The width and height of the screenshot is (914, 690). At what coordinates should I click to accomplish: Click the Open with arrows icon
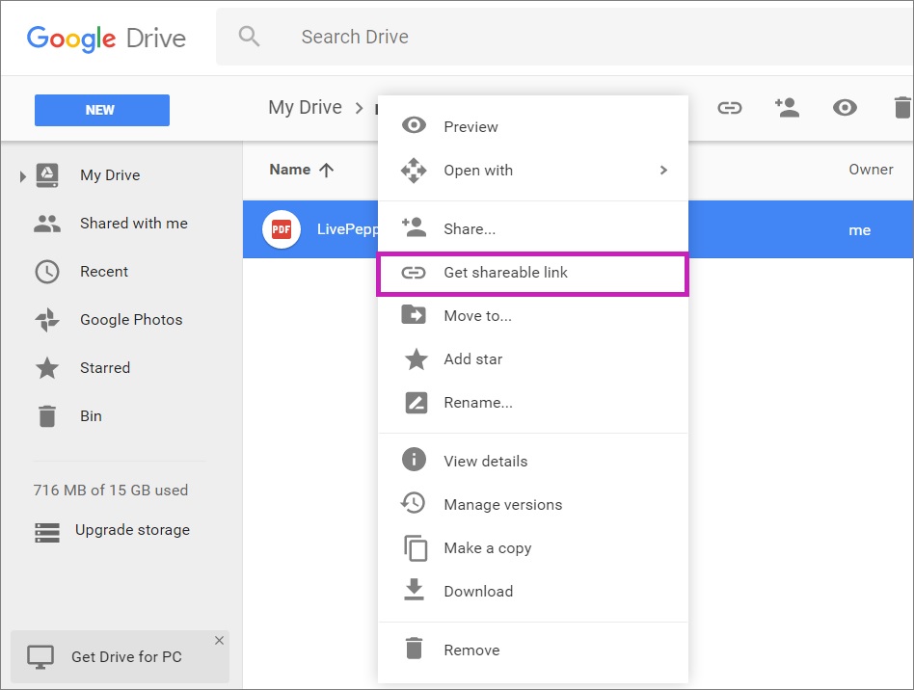pos(414,171)
